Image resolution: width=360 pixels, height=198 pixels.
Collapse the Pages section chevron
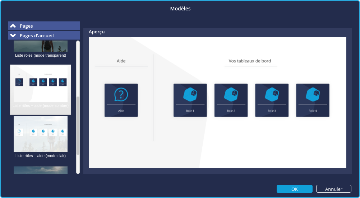click(13, 26)
